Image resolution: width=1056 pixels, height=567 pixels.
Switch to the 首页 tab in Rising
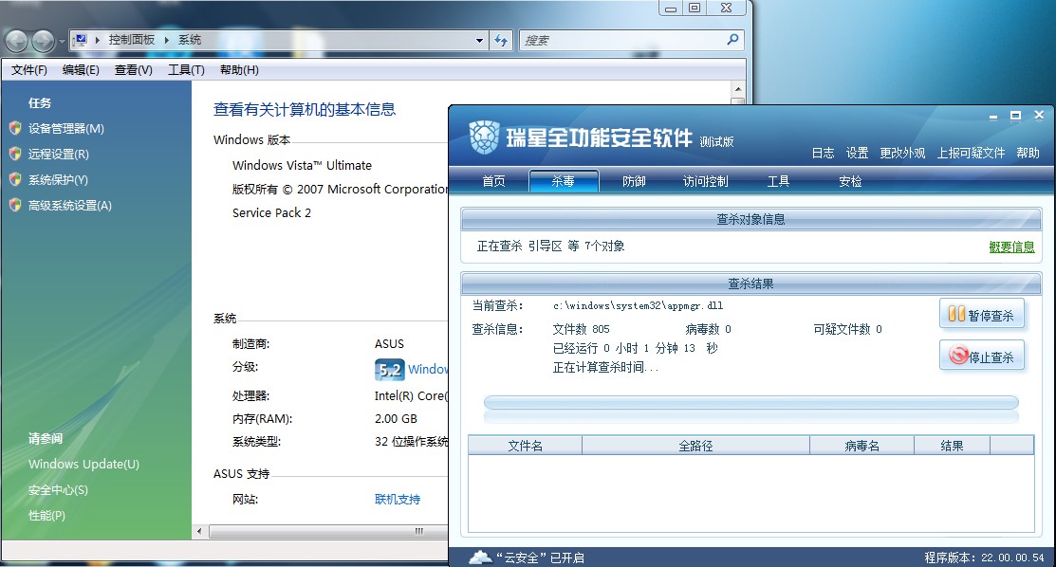493,181
